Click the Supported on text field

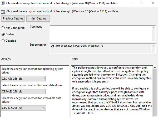[x=101, y=48]
